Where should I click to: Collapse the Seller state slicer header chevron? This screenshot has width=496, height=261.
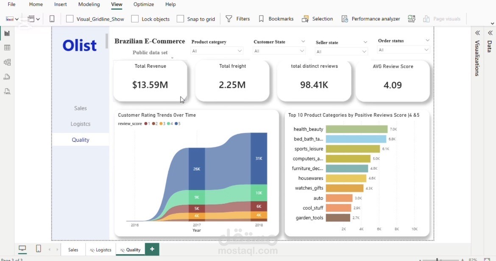pos(365,42)
